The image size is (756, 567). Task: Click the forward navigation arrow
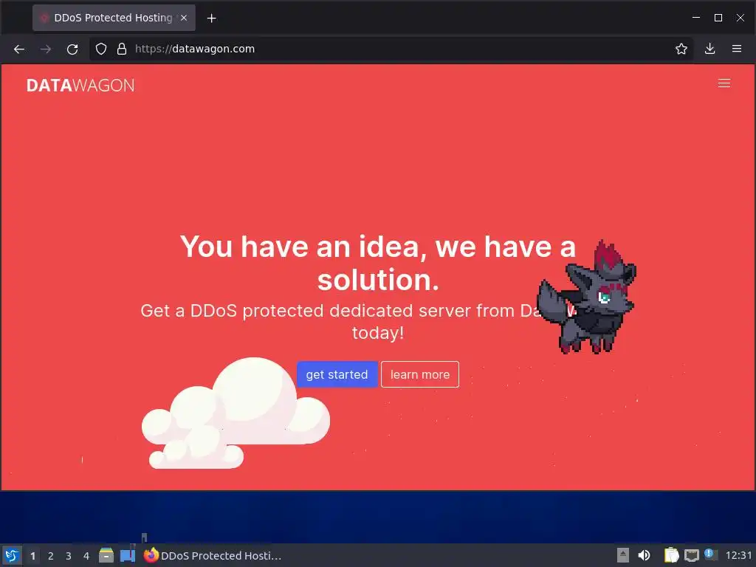(45, 49)
